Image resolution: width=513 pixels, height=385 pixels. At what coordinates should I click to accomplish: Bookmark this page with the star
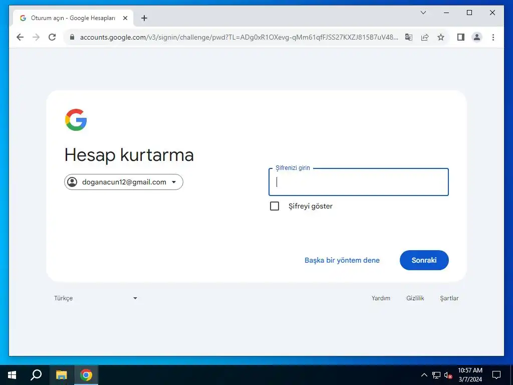pyautogui.click(x=441, y=37)
